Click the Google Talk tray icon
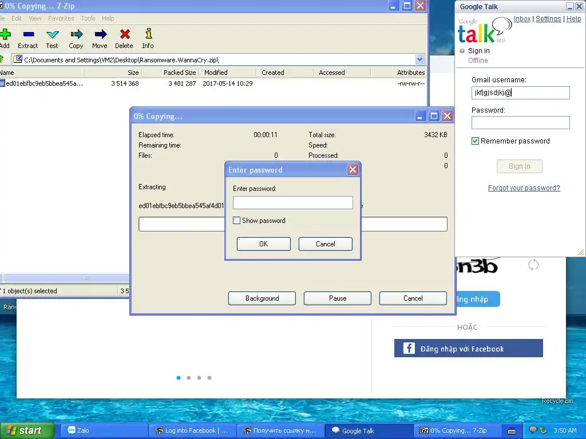 pyautogui.click(x=533, y=430)
